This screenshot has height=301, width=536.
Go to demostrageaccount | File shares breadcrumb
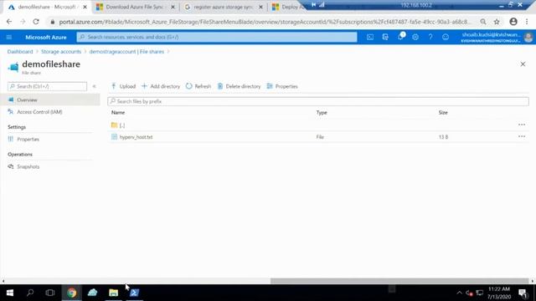tap(126, 52)
